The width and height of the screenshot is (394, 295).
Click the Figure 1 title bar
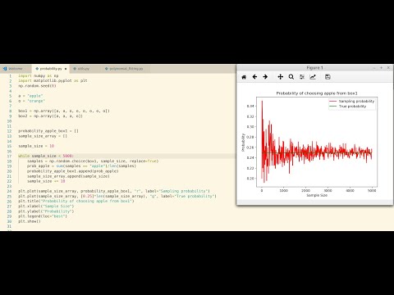[x=314, y=68]
